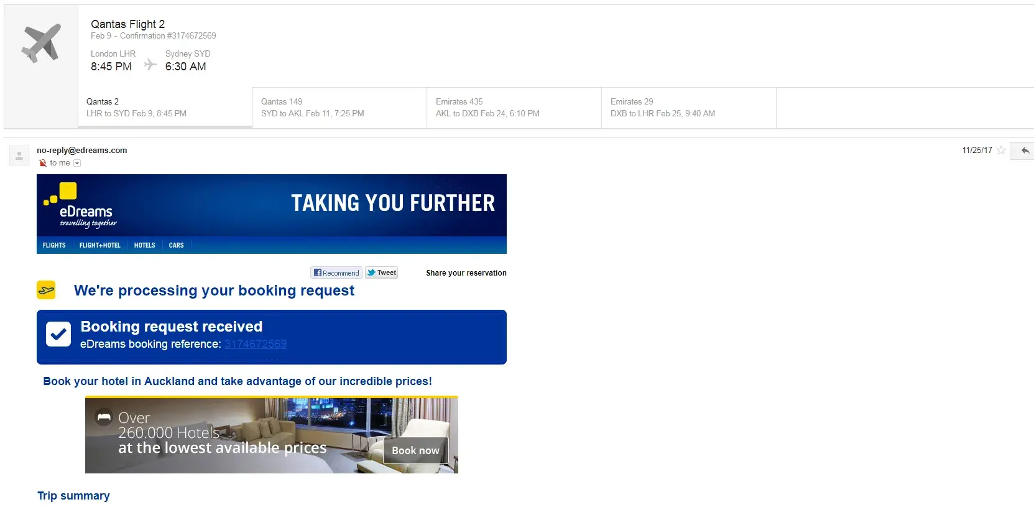Star this eDreams email

pyautogui.click(x=1001, y=151)
